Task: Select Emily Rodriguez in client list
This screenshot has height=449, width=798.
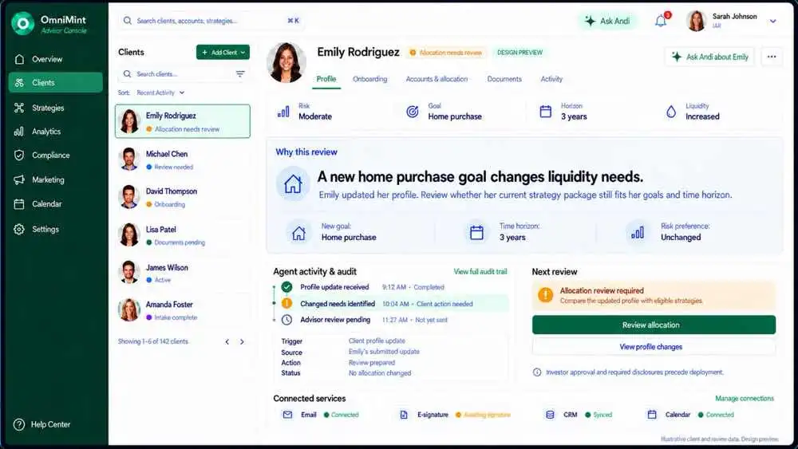Action: point(183,121)
